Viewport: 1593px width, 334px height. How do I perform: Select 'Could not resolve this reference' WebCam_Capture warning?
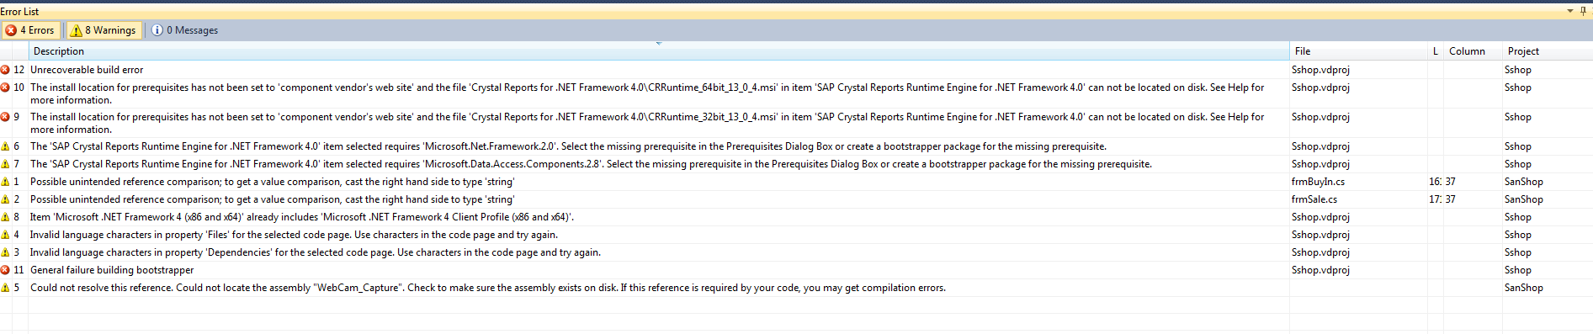(488, 288)
